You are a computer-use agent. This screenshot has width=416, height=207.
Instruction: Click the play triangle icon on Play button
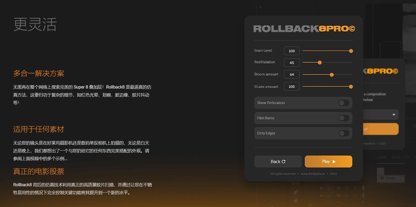coord(334,162)
